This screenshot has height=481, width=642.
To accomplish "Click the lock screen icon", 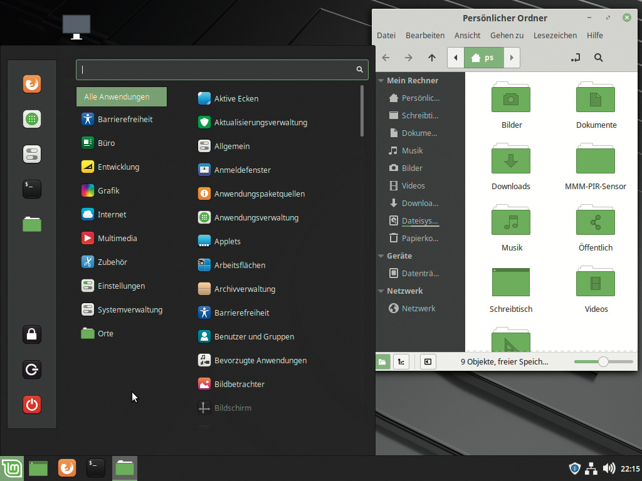I will [x=32, y=334].
